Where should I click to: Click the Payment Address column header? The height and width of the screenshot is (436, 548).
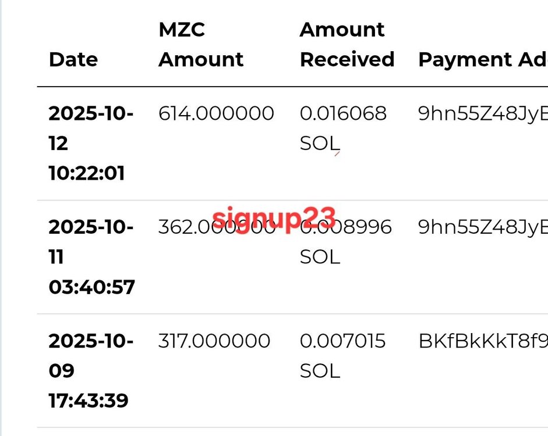[482, 59]
